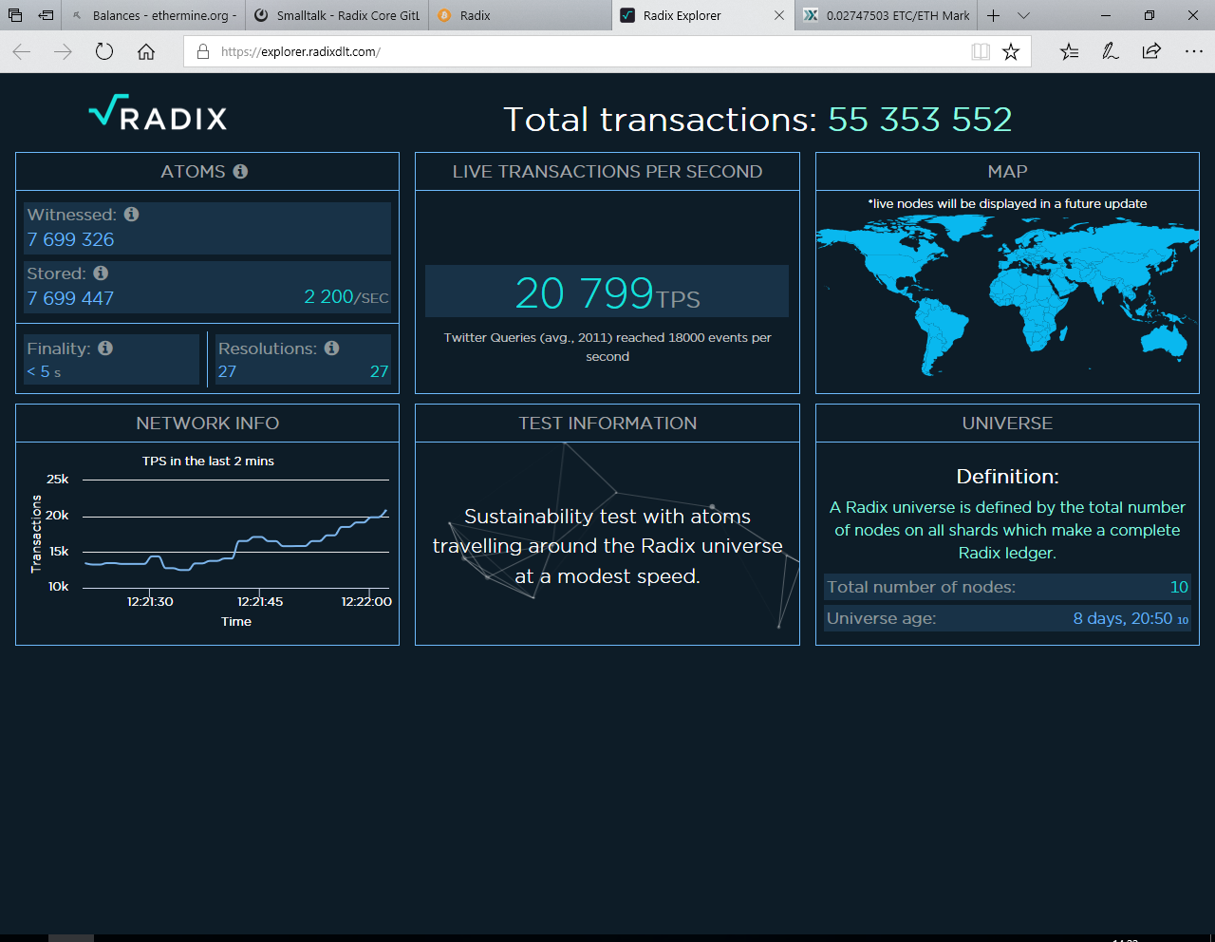Switch to Smalltalk - Radix Core GitLab tab

[x=337, y=15]
